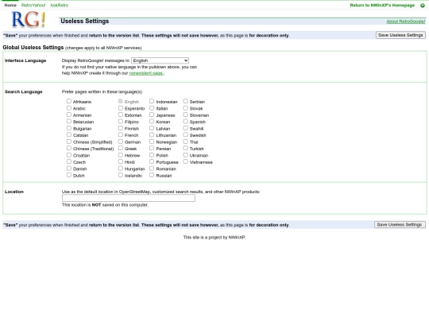Click the Global Useless Settings heading
The width and height of the screenshot is (429, 322).
click(x=33, y=48)
